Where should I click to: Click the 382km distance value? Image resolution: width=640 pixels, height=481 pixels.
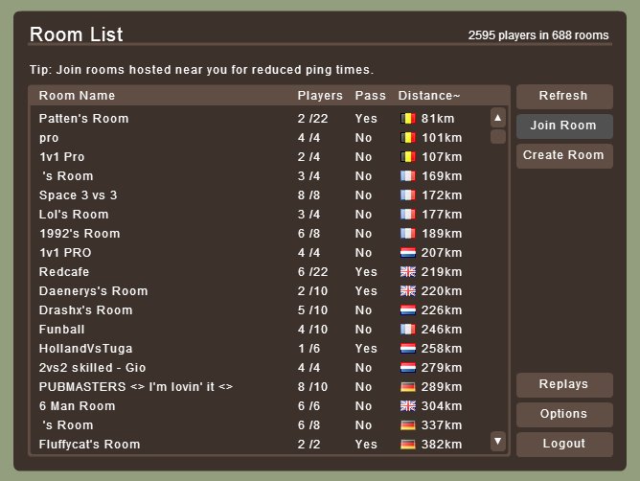(x=442, y=445)
